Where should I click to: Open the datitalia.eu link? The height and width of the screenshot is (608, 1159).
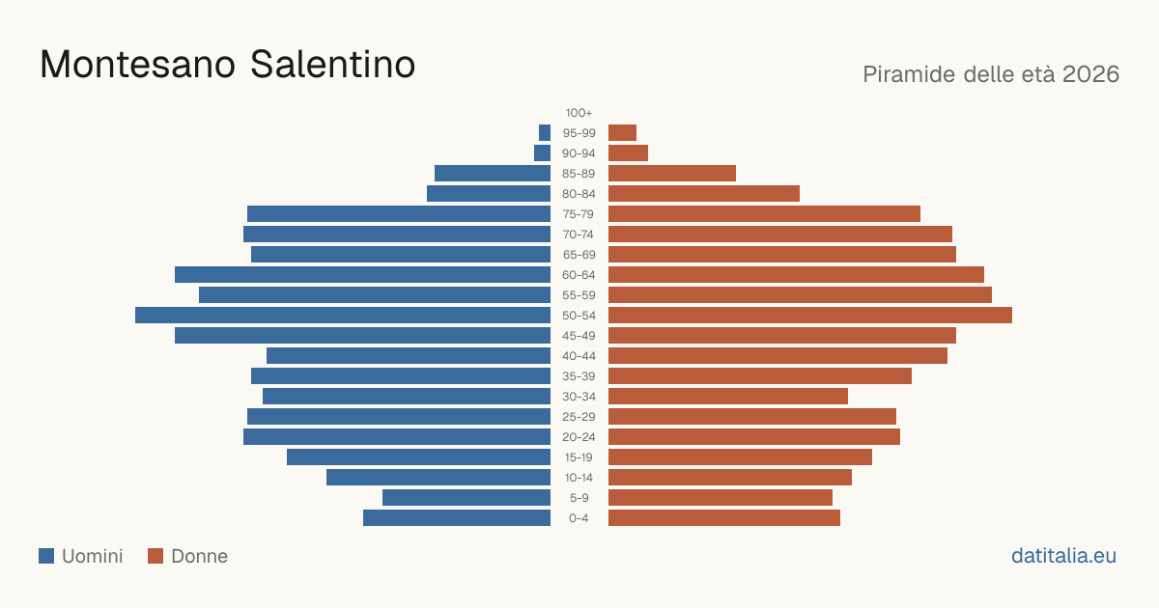click(x=1063, y=556)
